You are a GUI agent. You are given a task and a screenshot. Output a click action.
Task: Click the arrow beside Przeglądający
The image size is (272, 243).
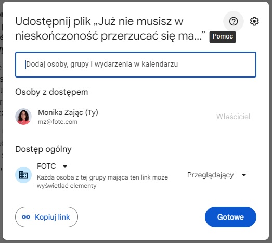click(x=244, y=175)
